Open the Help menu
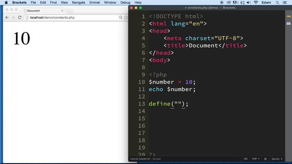The image size is (292, 164). click(138, 3)
